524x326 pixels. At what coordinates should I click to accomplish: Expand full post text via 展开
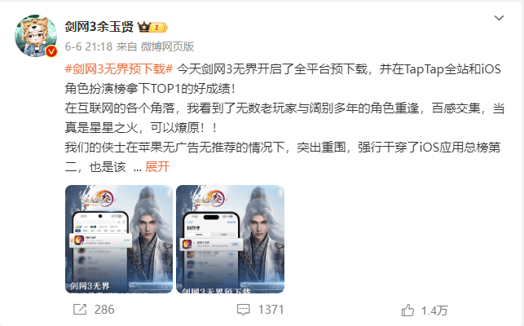[157, 166]
